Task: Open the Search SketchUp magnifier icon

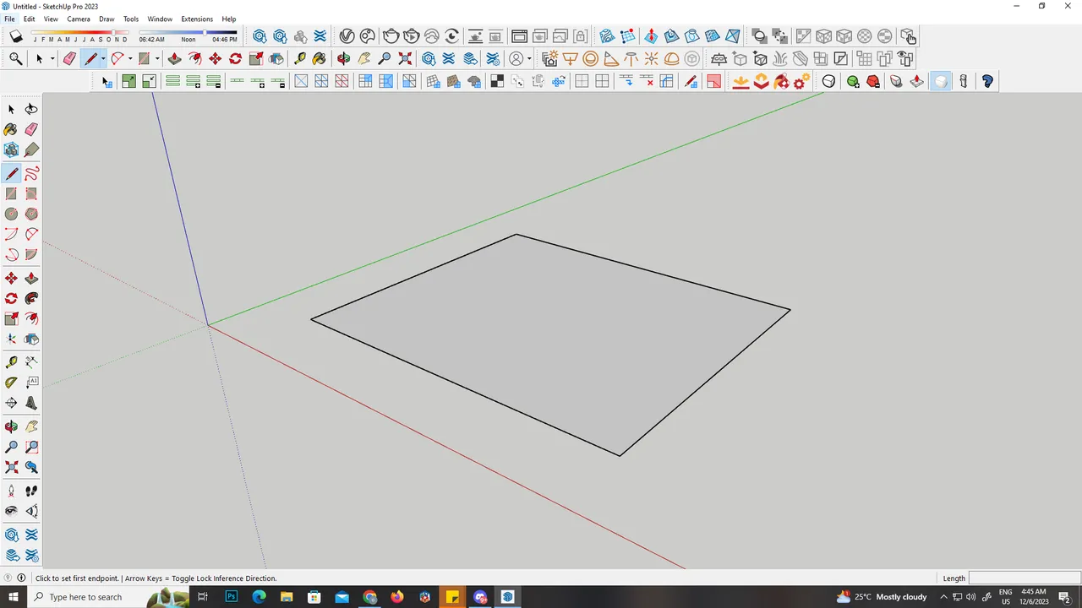Action: (15, 58)
